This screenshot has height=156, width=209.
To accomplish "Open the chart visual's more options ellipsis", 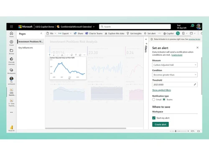I will point(84,55).
